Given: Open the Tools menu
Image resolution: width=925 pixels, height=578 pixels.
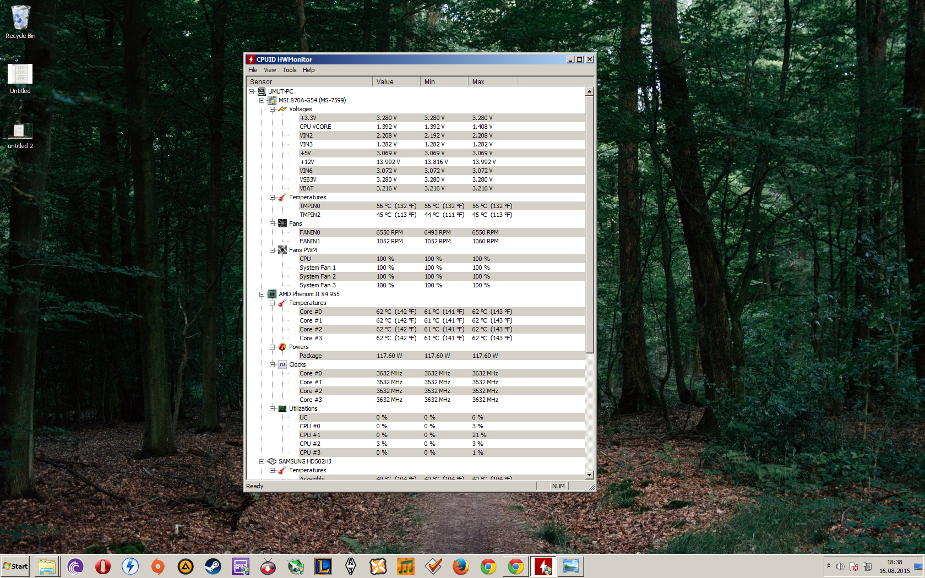Looking at the screenshot, I should (289, 70).
